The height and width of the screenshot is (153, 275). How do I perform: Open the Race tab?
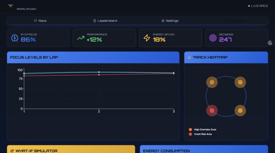tap(40, 21)
